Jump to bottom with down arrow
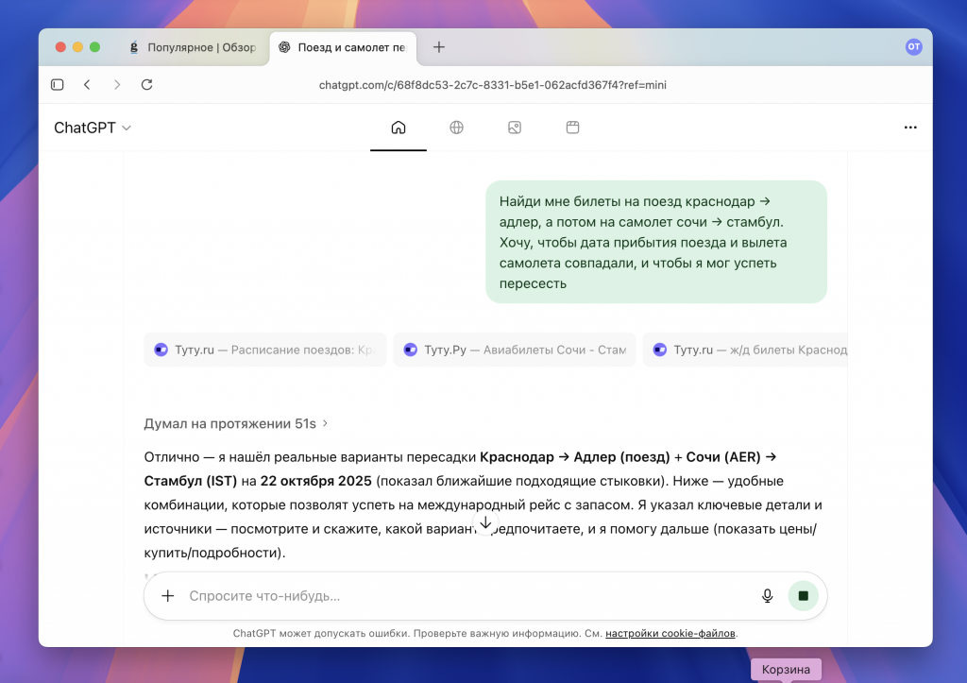Viewport: 967px width, 683px height. pos(485,522)
